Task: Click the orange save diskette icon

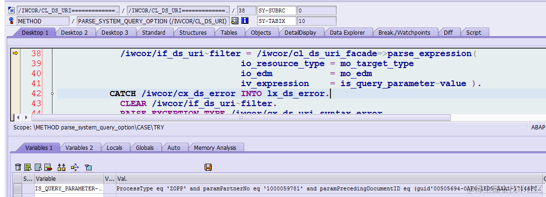Action: tap(208, 167)
